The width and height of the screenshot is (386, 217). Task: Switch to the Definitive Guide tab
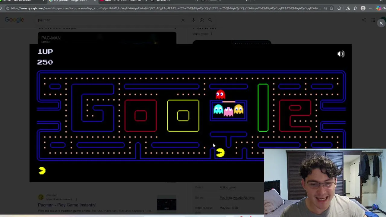124,1
